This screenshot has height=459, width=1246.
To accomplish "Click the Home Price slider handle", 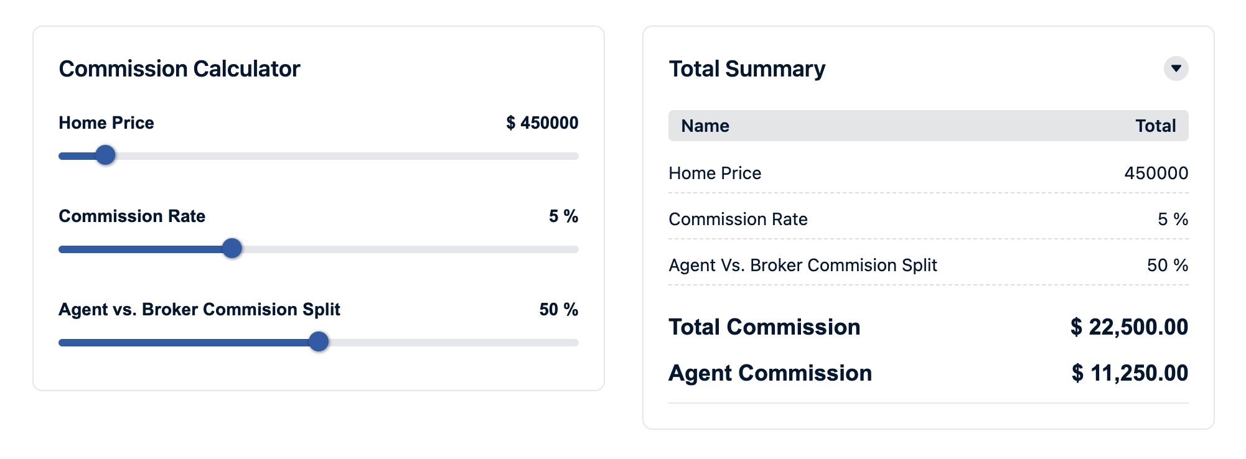I will 106,155.
